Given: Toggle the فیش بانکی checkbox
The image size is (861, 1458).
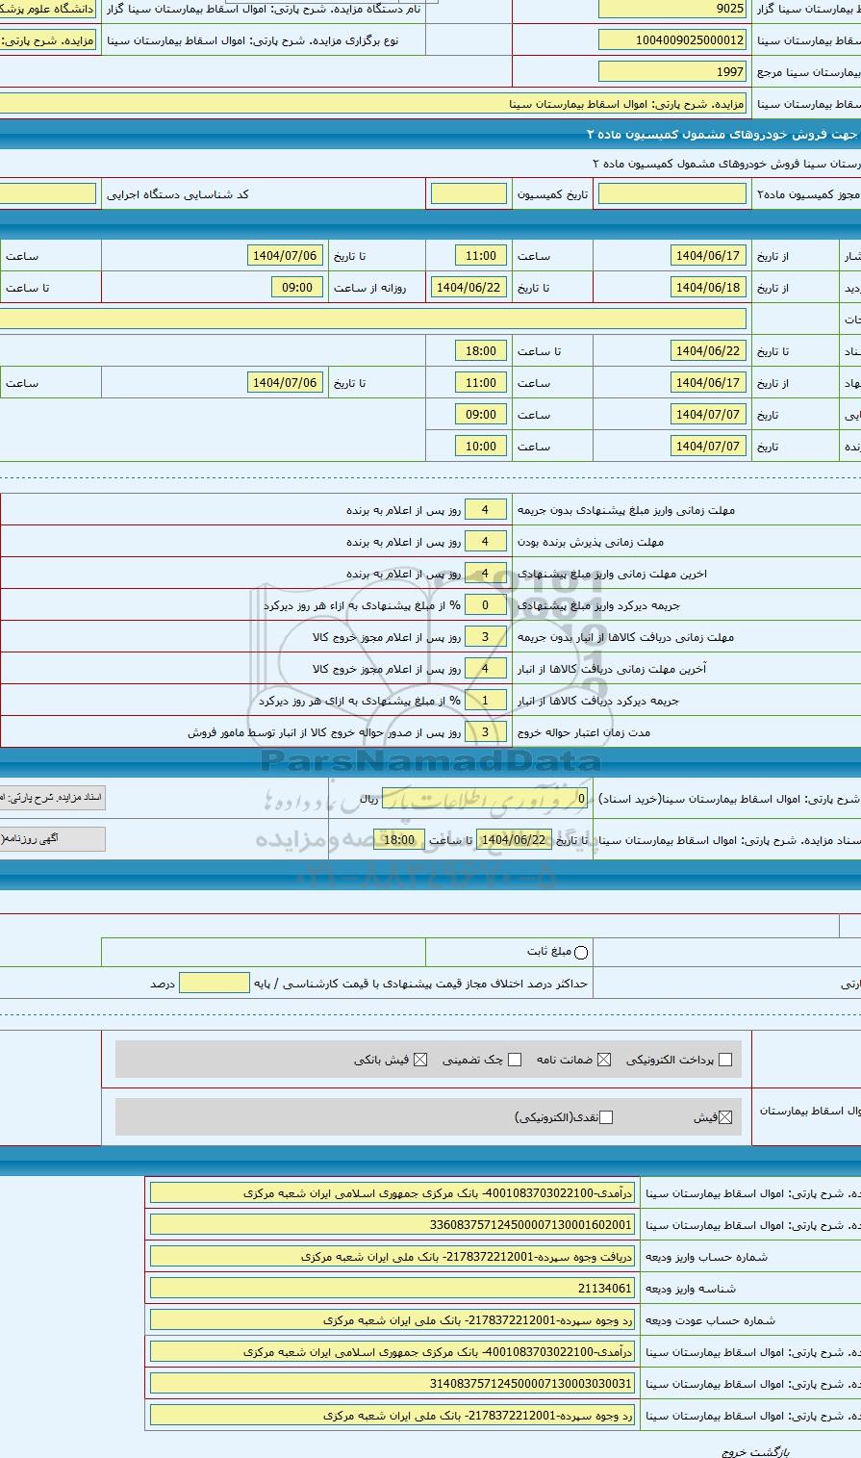Looking at the screenshot, I should [x=420, y=1060].
